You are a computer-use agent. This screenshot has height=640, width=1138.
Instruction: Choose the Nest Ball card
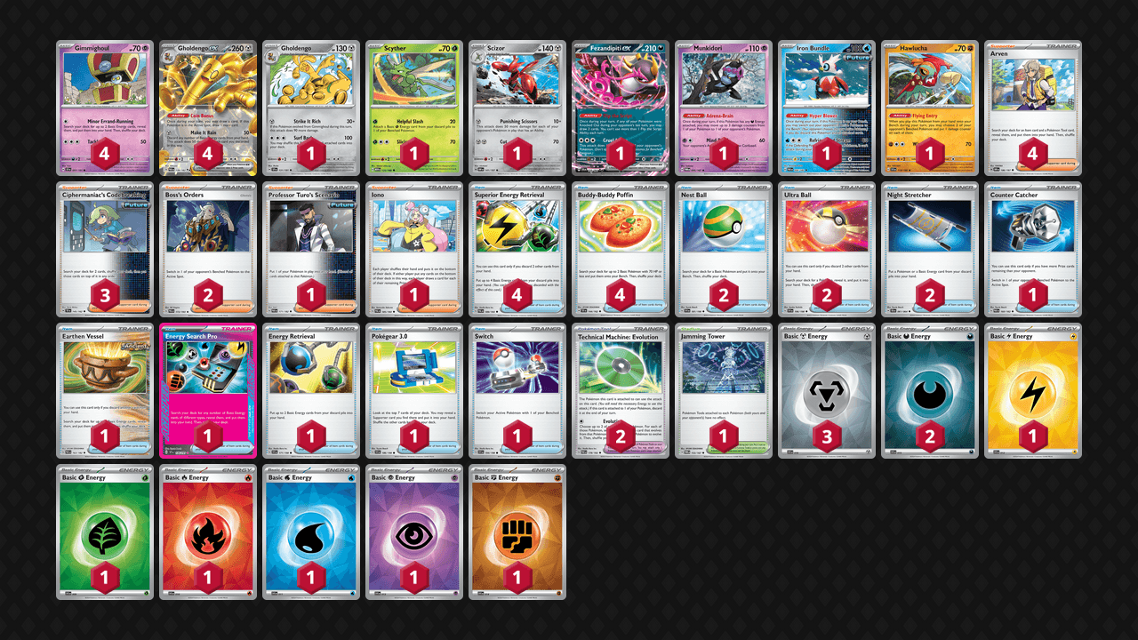click(724, 249)
